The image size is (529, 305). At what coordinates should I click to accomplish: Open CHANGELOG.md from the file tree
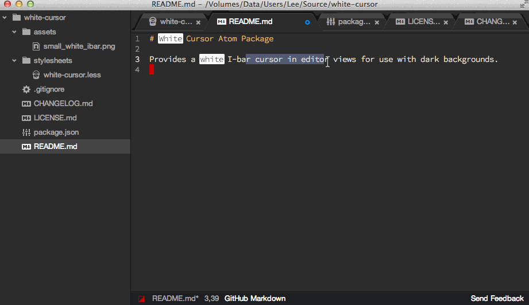click(63, 104)
